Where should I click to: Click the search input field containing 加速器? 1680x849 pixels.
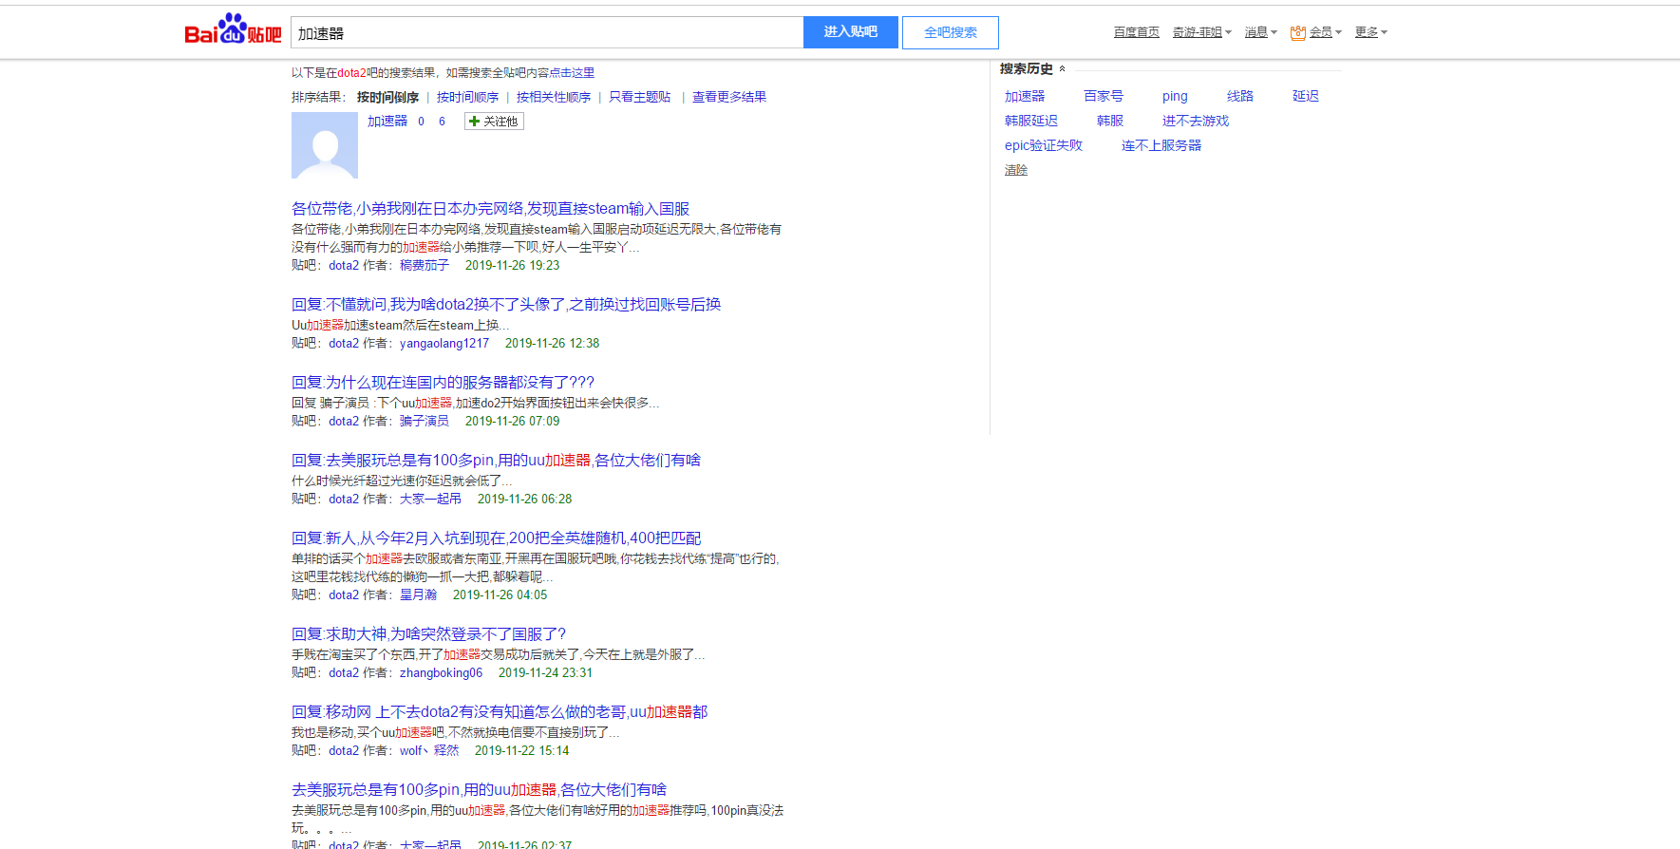pyautogui.click(x=547, y=32)
